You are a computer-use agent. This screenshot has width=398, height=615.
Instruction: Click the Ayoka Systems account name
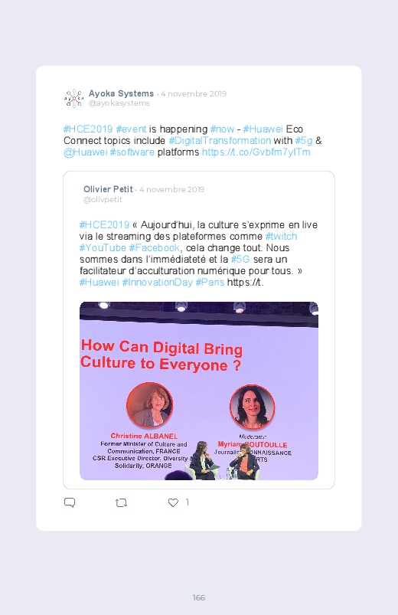coord(121,93)
